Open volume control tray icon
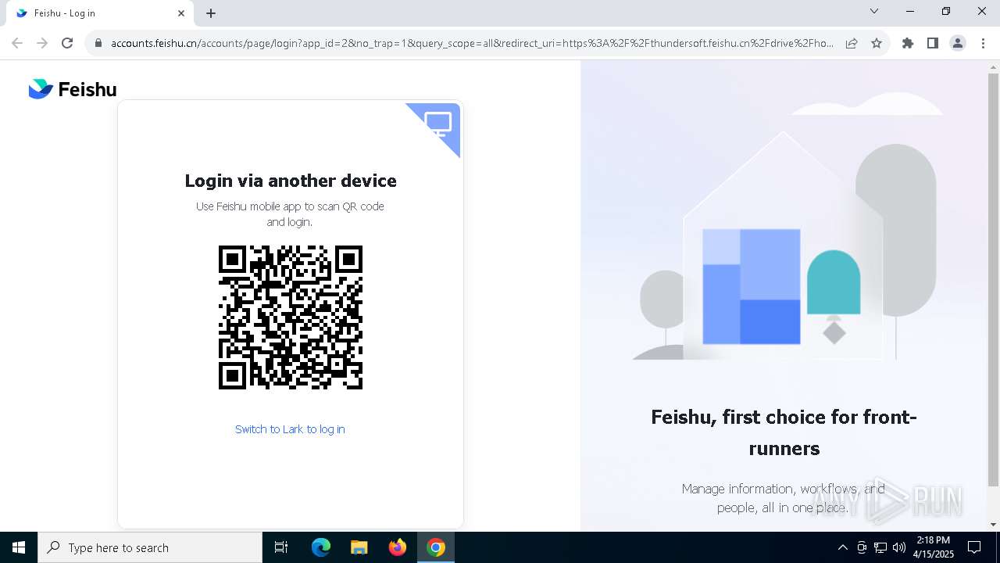Viewport: 1000px width, 563px height. (899, 547)
